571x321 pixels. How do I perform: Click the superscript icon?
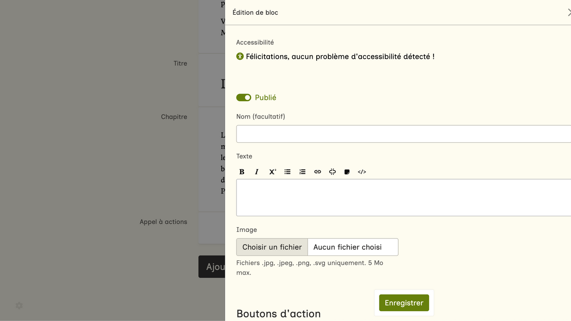coord(272,172)
